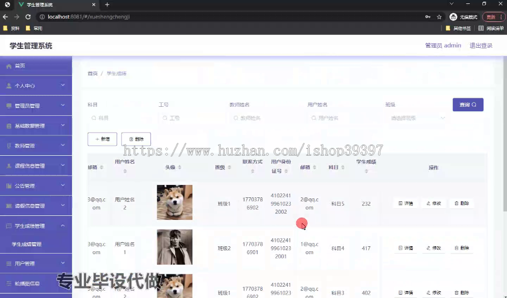Expand the 课程信息管理 sidebar menu
Image resolution: width=507 pixels, height=298 pixels.
36,166
